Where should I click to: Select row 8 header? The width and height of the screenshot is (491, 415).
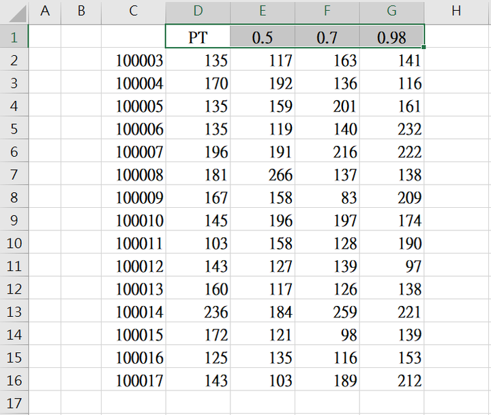(x=14, y=196)
